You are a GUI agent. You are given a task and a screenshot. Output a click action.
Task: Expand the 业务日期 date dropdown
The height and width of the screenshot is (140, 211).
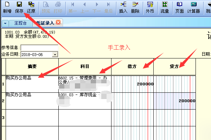[55, 54]
